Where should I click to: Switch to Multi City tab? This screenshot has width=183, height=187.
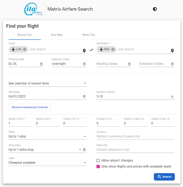coord(89,35)
